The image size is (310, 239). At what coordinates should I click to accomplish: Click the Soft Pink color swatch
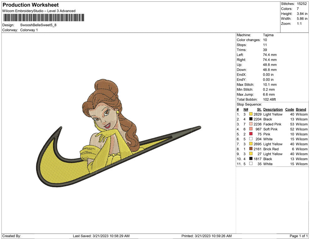pos(251,129)
